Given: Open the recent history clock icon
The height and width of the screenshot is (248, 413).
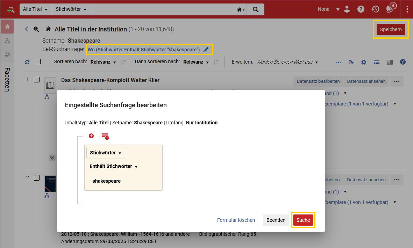Looking at the screenshot, I should click(375, 9).
